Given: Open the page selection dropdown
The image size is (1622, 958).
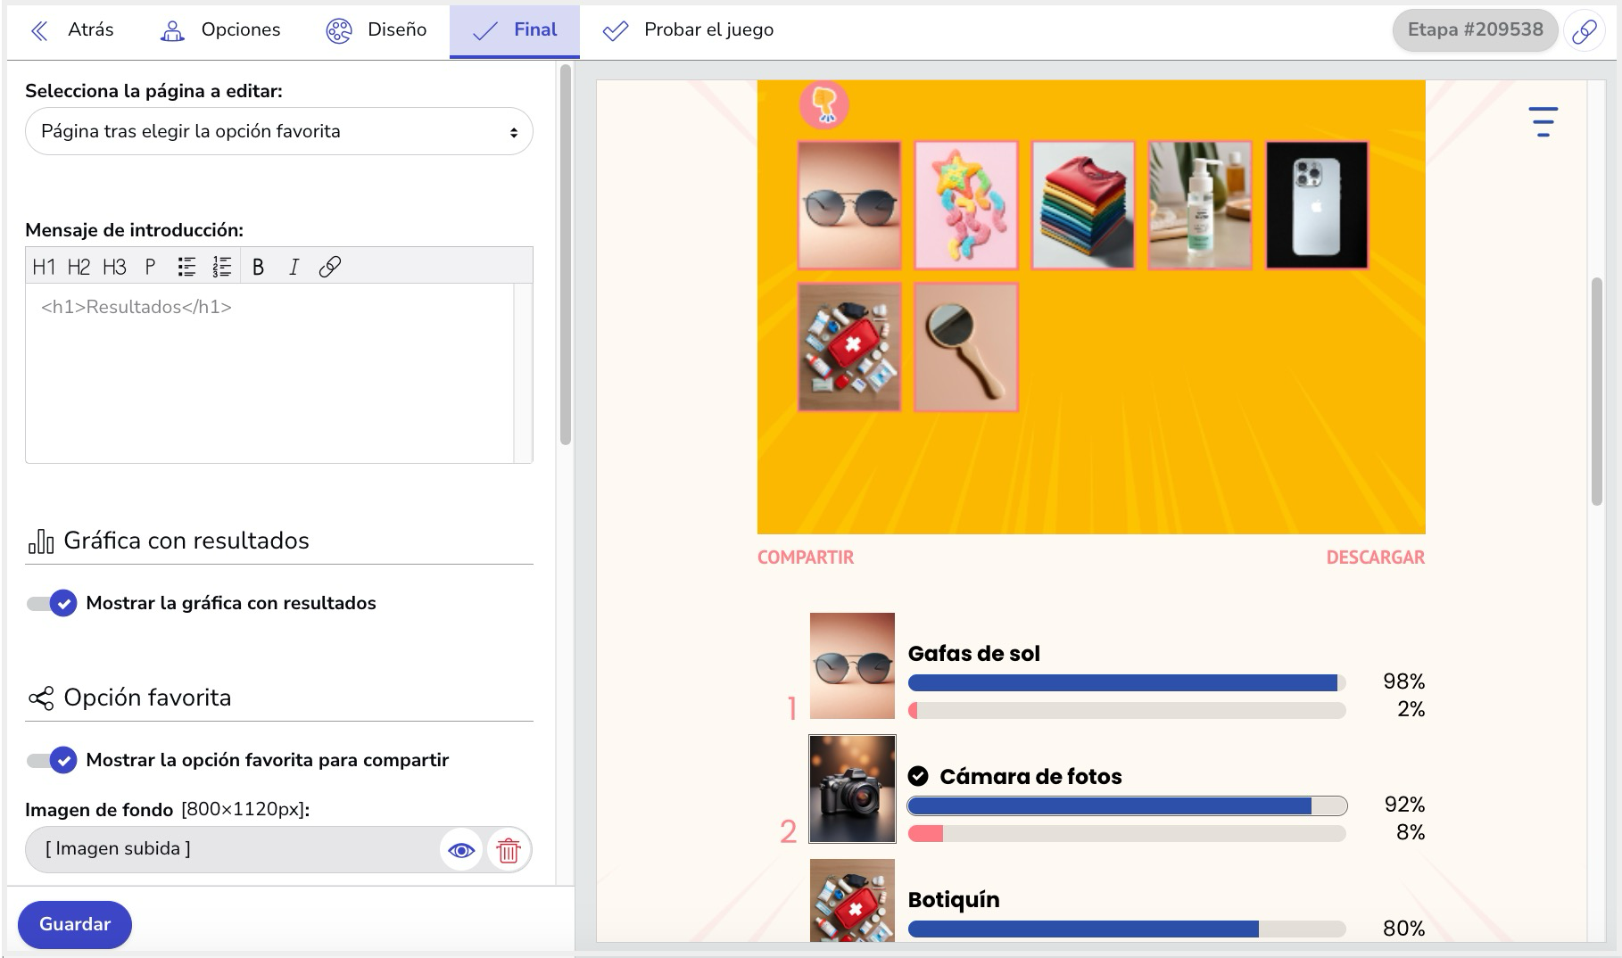Looking at the screenshot, I should tap(279, 132).
